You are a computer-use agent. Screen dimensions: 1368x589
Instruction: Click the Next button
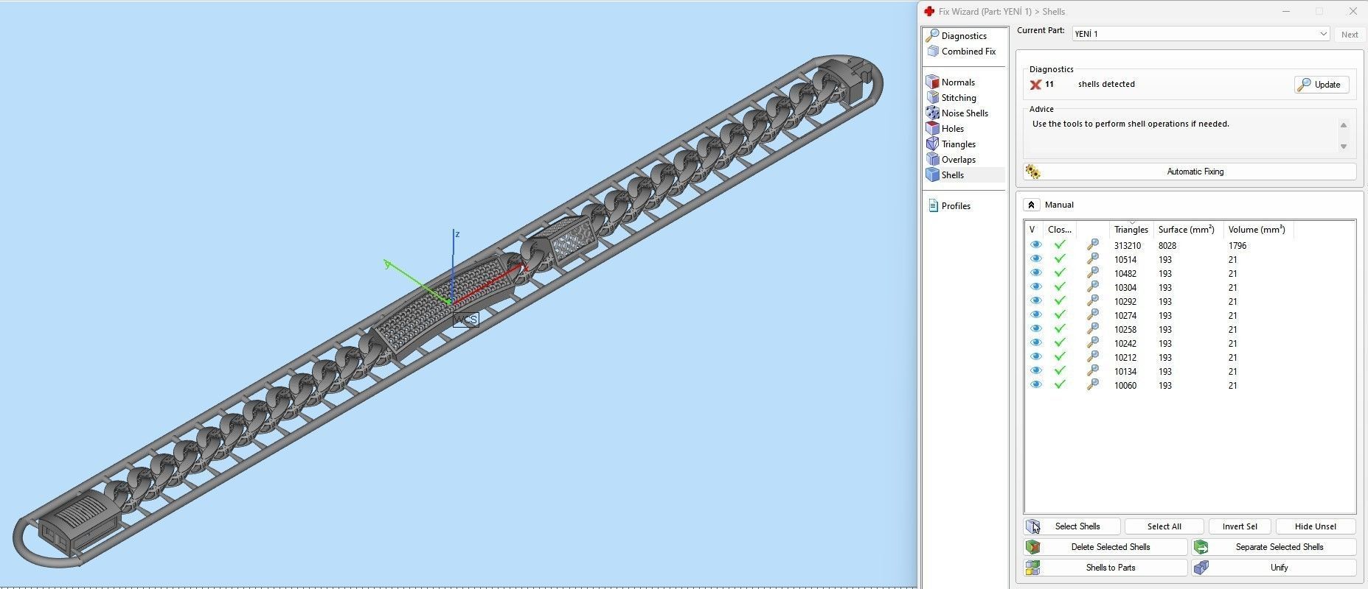1350,35
